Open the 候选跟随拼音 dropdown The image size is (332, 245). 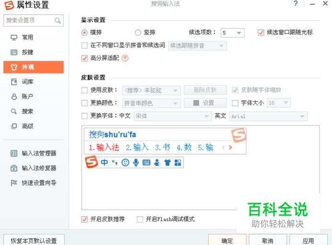[x=197, y=45]
